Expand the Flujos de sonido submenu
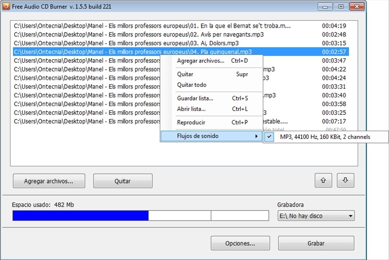 coord(211,136)
